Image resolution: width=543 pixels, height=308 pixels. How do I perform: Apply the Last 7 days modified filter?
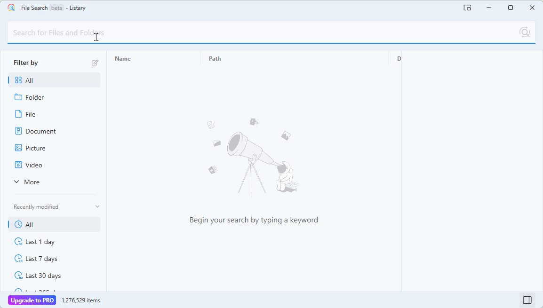[41, 258]
